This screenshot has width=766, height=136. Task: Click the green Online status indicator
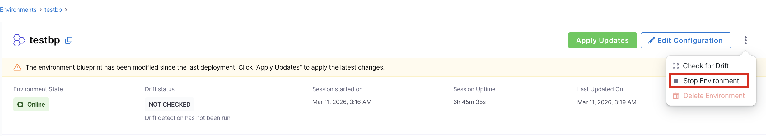(31, 105)
